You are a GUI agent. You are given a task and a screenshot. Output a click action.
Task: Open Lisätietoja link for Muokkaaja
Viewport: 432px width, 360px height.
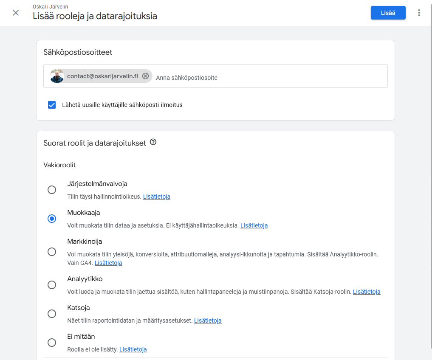tap(254, 225)
